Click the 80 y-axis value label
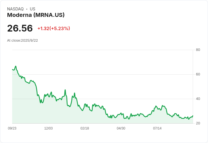This screenshot has width=208, height=143. coord(198,50)
